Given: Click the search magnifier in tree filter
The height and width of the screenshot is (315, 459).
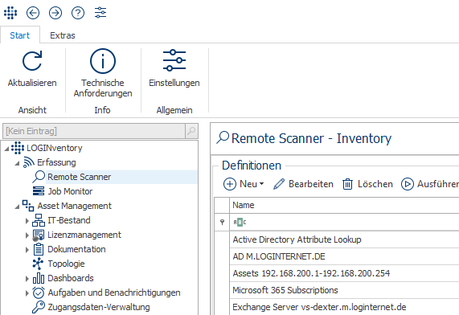Looking at the screenshot, I should tap(191, 131).
